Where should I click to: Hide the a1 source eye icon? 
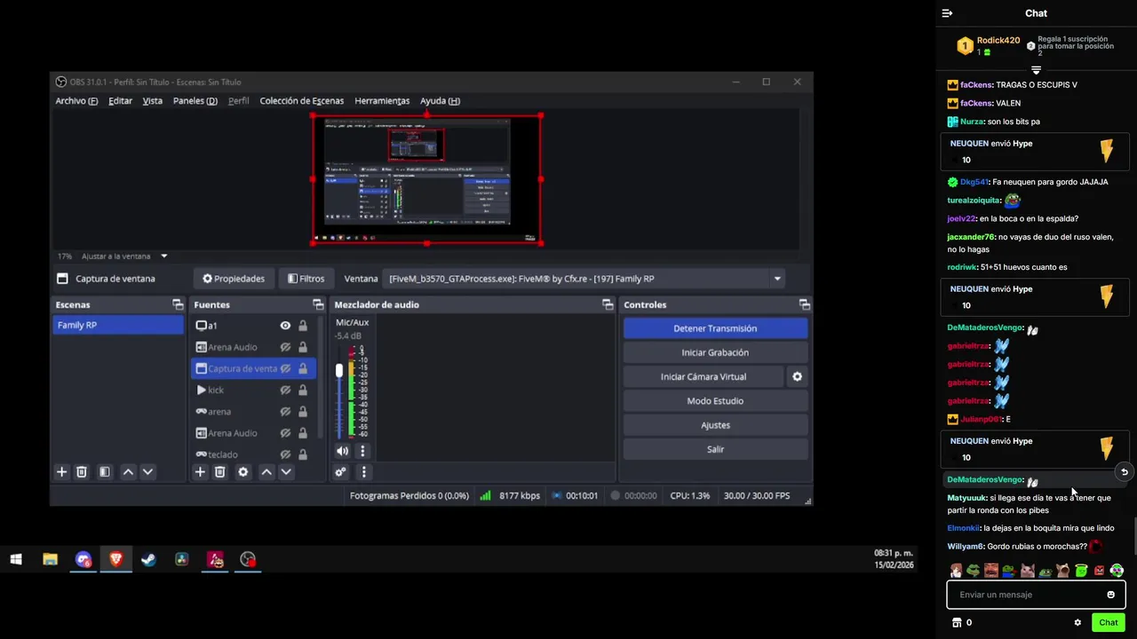point(285,326)
